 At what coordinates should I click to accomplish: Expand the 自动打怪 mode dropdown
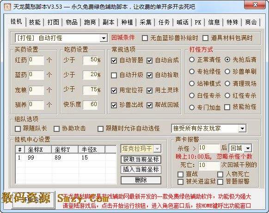pos(104,38)
